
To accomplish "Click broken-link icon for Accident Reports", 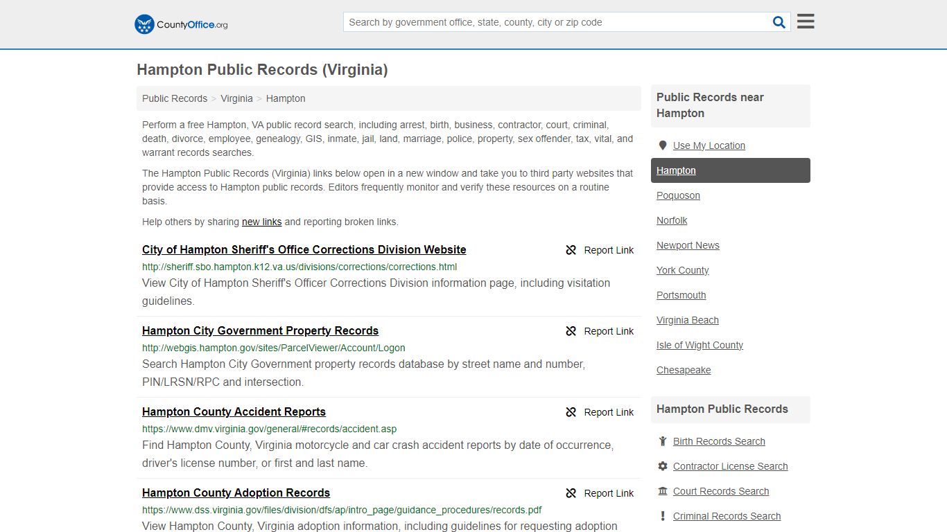I will tap(571, 412).
